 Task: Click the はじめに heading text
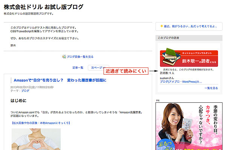[x=18, y=100]
